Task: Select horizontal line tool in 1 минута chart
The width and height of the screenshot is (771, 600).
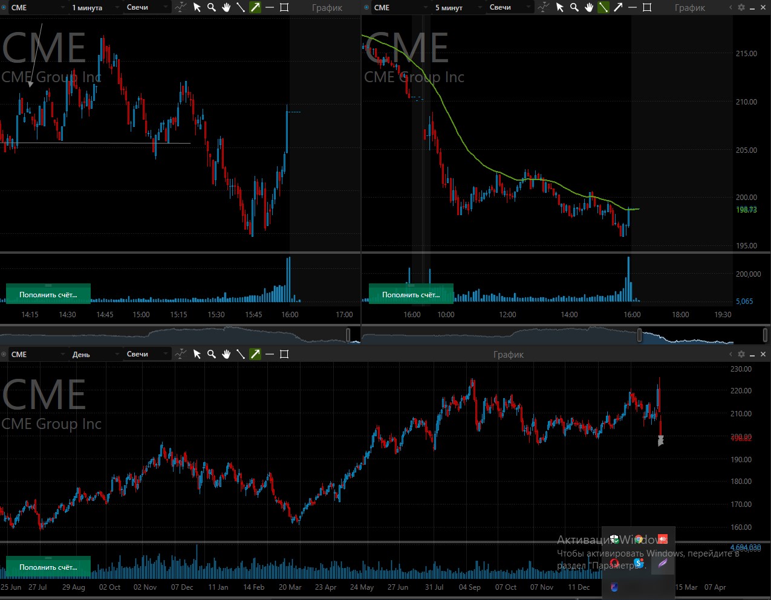Action: pos(270,7)
